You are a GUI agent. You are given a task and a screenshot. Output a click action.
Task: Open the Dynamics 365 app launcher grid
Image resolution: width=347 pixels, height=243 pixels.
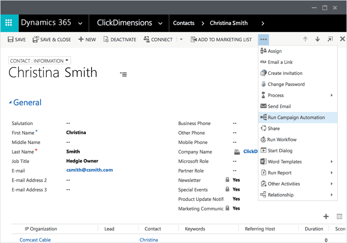pyautogui.click(x=9, y=23)
